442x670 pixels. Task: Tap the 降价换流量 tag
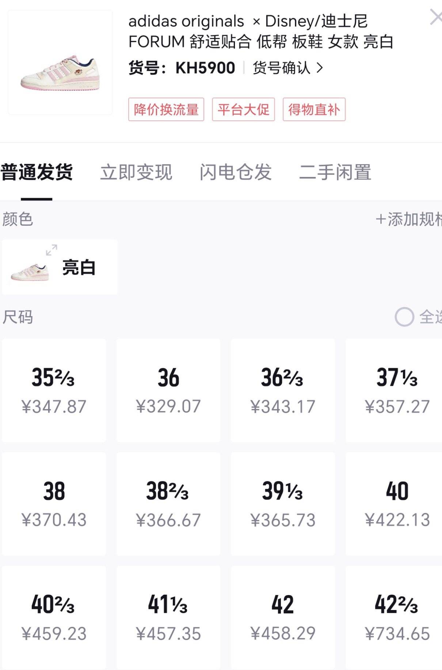pyautogui.click(x=166, y=109)
